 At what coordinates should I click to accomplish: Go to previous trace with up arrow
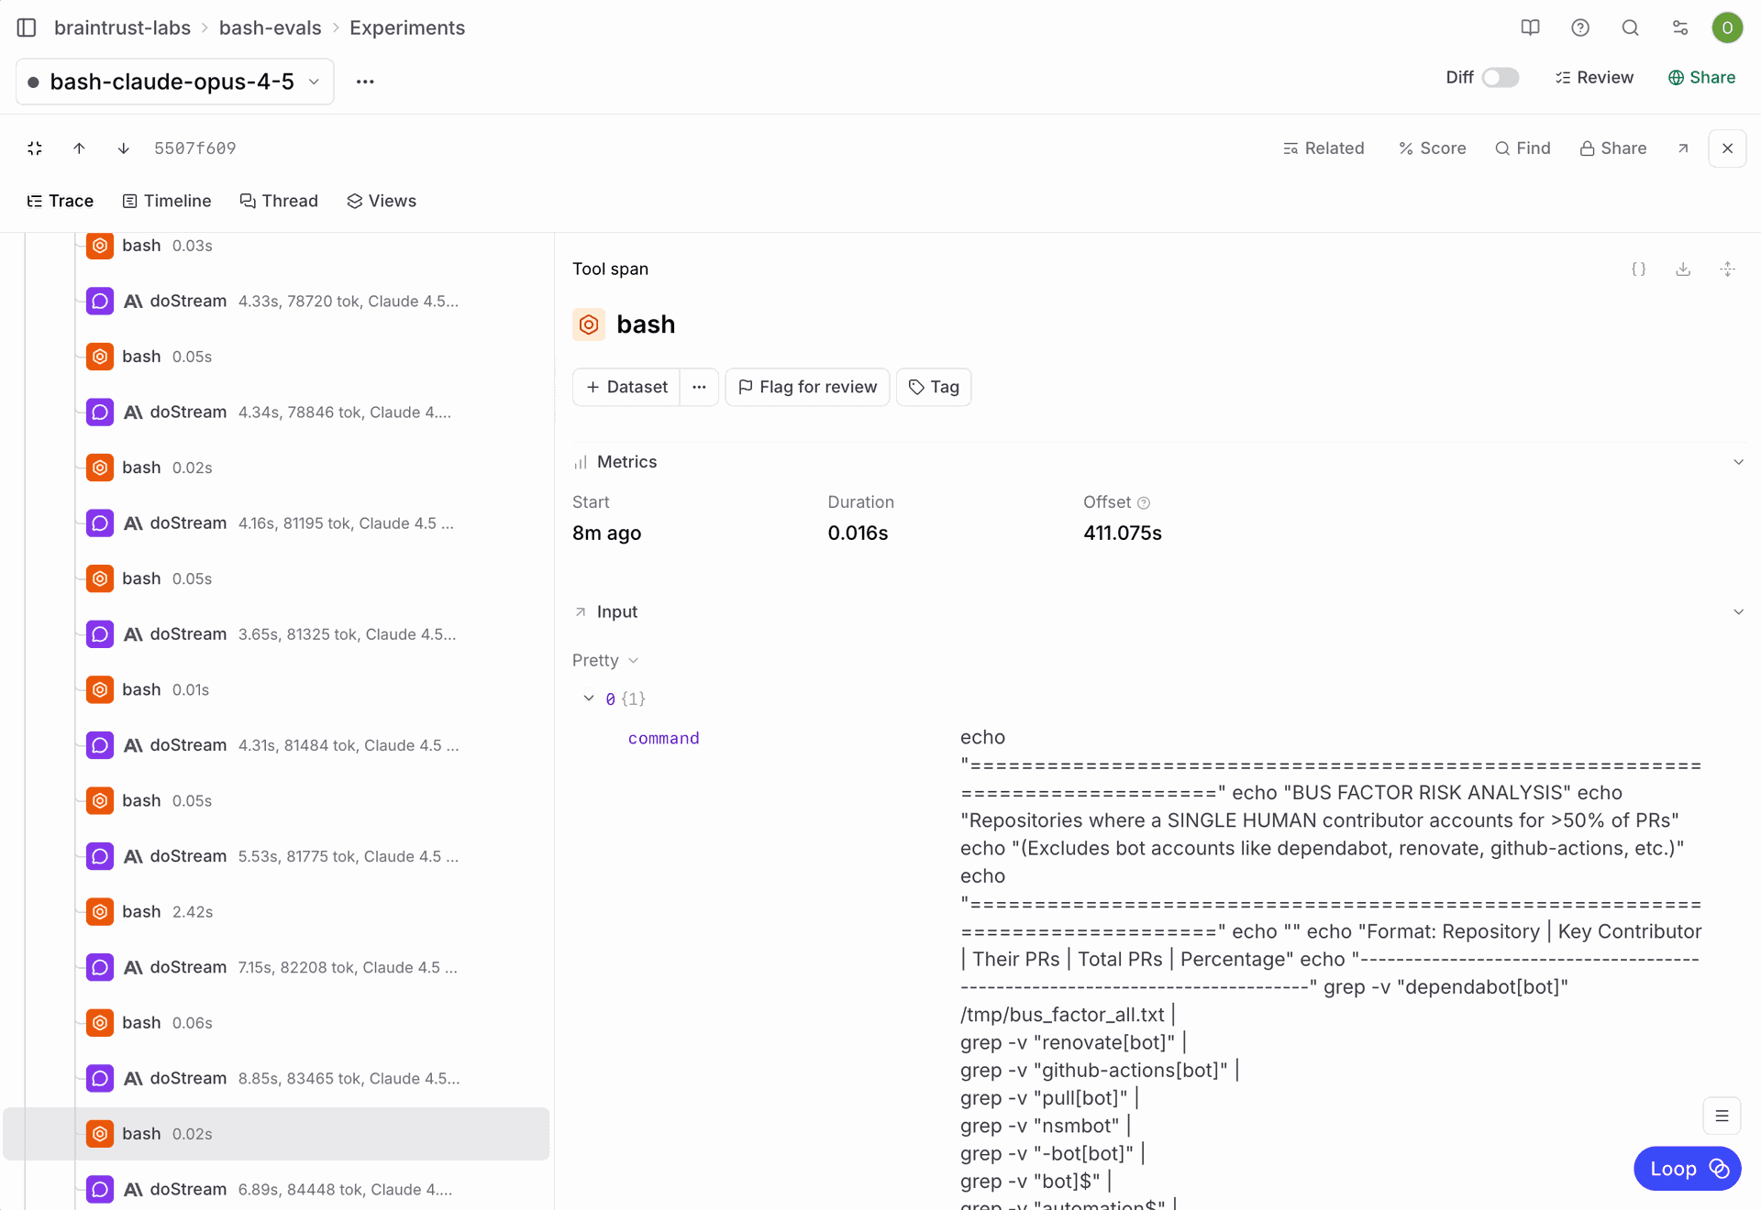79,148
